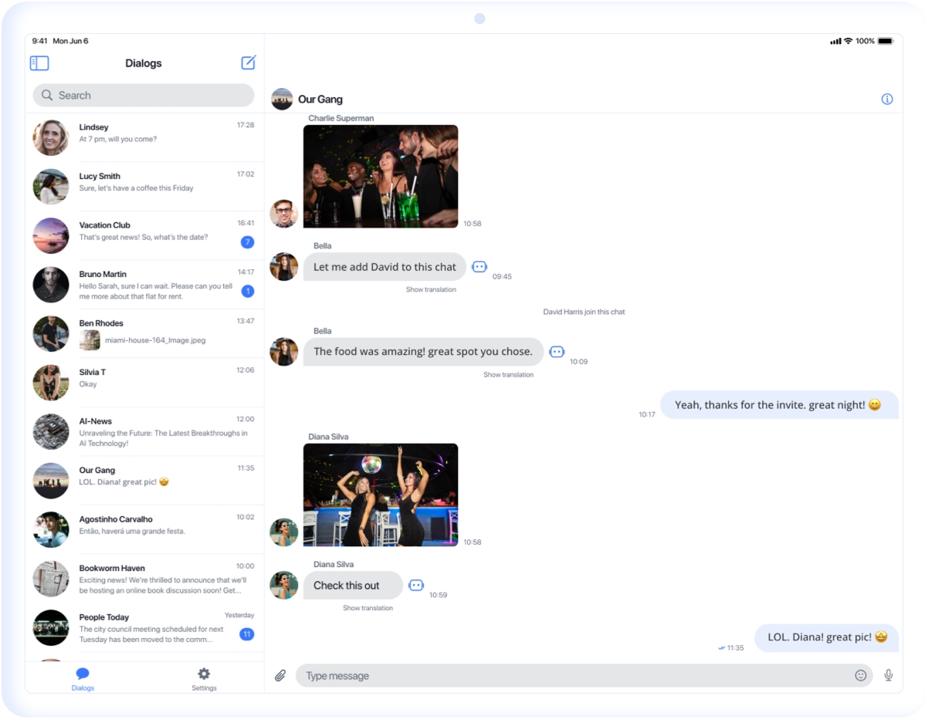This screenshot has height=719, width=928.
Task: Switch to the Settings tab
Action: click(x=204, y=679)
